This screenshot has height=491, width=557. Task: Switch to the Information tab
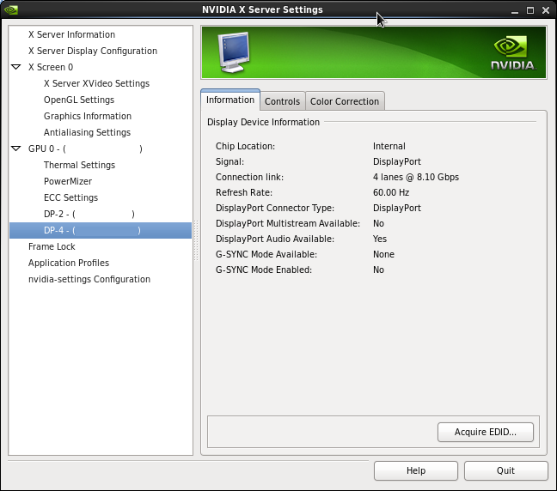[230, 100]
